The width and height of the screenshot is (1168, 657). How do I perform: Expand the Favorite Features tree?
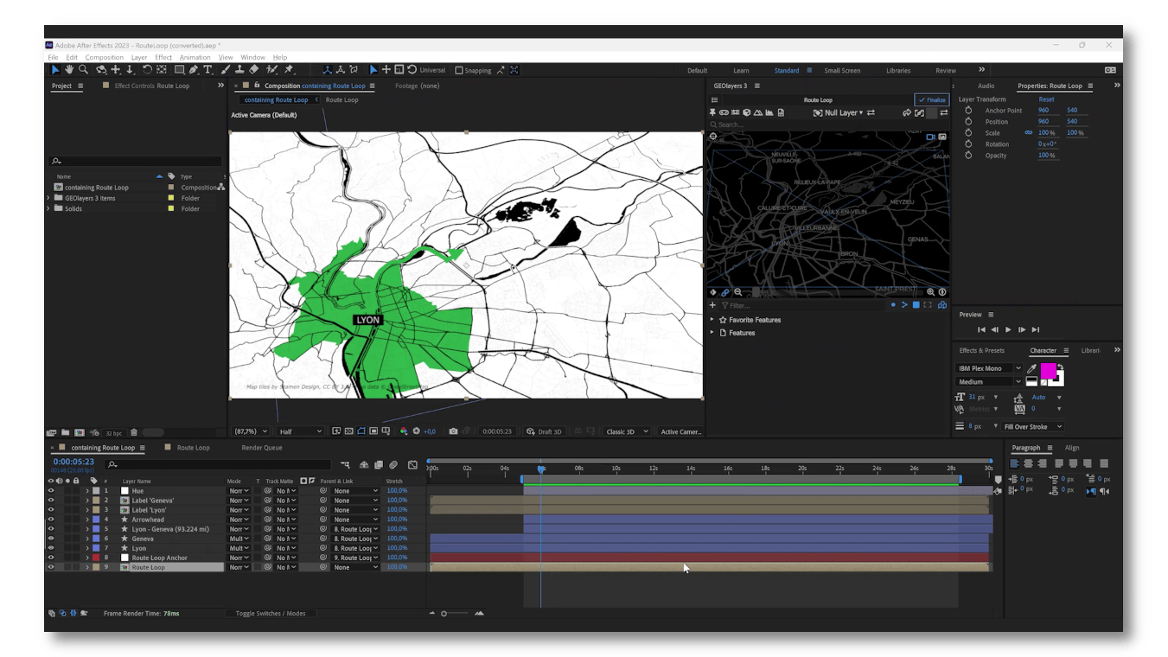click(712, 320)
